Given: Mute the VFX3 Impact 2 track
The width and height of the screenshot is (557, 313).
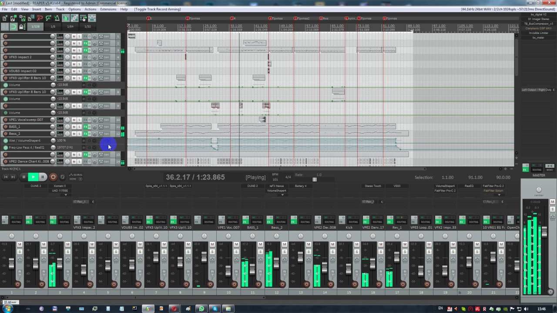Looking at the screenshot, I should [74, 57].
